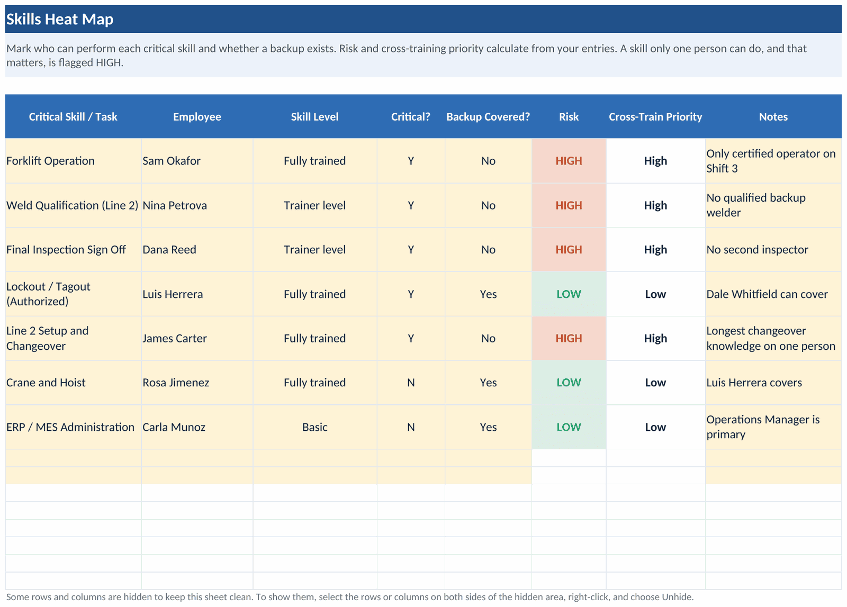Select the LOW risk cell for Lockout / Tagout
Image resolution: width=847 pixels, height=607 pixels.
569,294
